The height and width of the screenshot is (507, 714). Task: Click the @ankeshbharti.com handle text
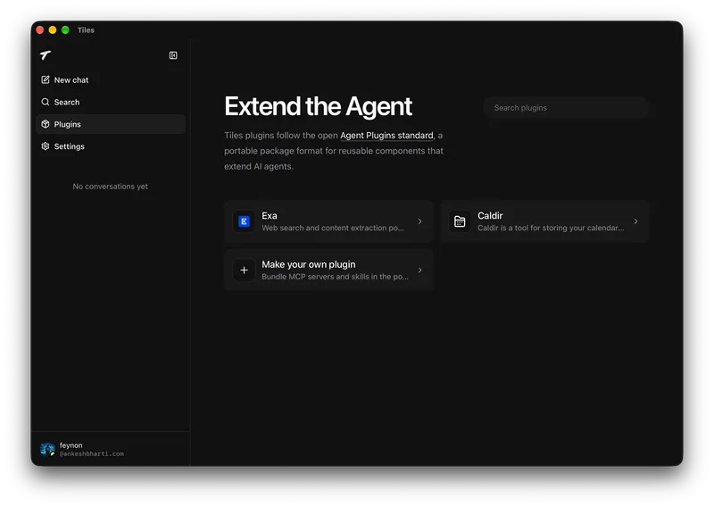coord(92,453)
